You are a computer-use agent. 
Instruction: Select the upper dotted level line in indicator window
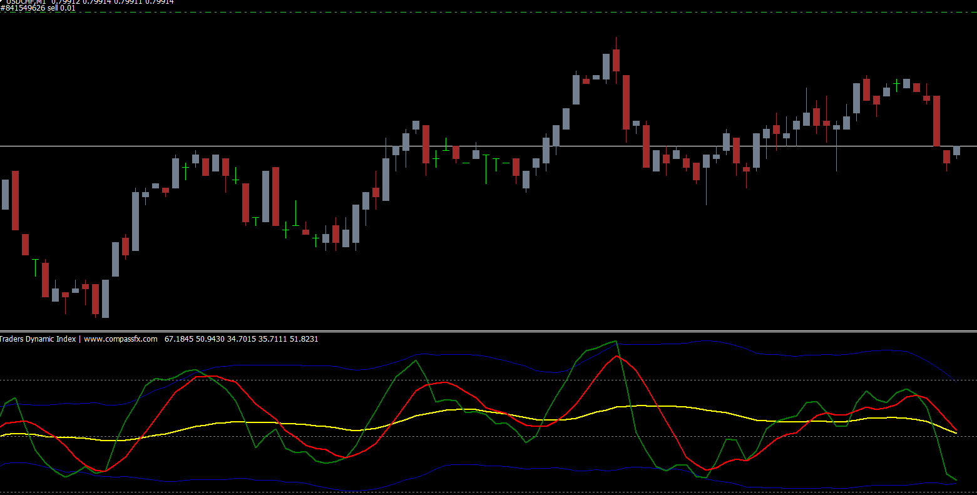(x=488, y=380)
